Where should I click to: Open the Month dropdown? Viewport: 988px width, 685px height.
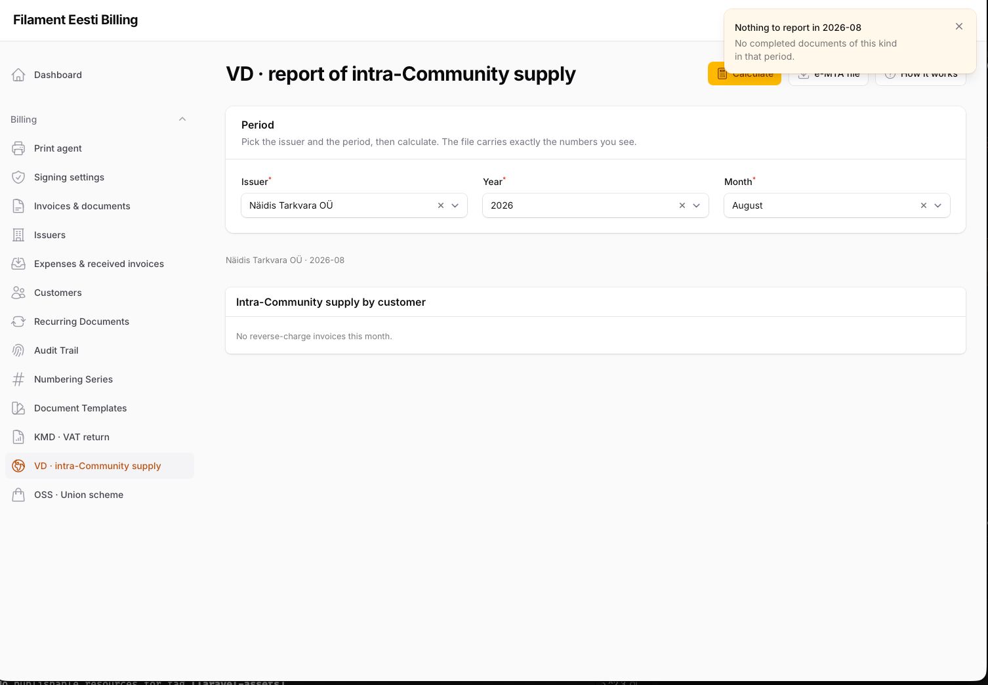[x=937, y=205]
